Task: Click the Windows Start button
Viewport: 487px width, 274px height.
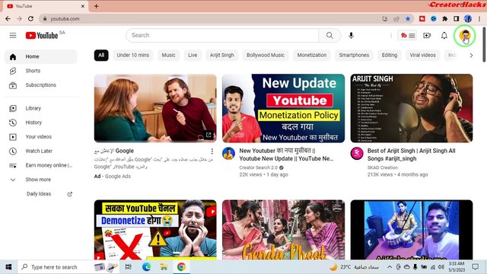Action: pyautogui.click(x=8, y=267)
